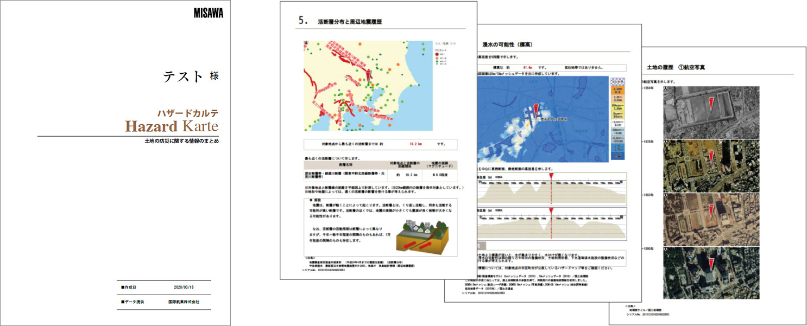Click the 'Hazard Karte' heading
Image resolution: width=807 pixels, height=326 pixels.
172,127
